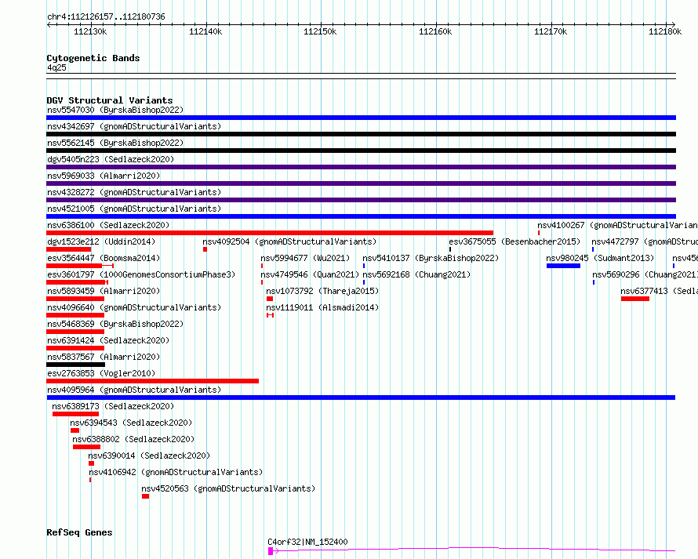The width and height of the screenshot is (698, 559).
Task: Open variant nsv4342697 gnomAD label
Action: coord(134,126)
